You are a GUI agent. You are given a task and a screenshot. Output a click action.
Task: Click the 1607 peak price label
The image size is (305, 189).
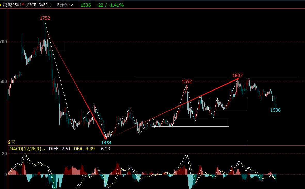237,76
